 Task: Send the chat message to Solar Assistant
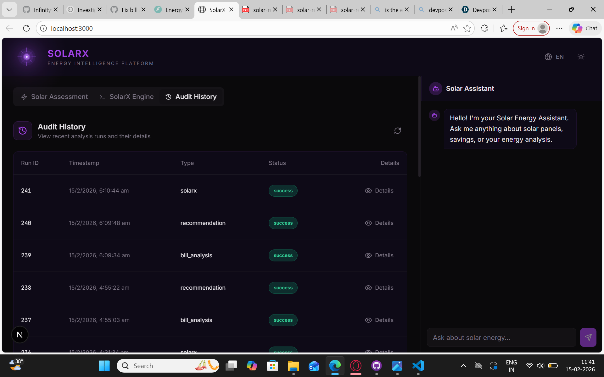(x=588, y=337)
